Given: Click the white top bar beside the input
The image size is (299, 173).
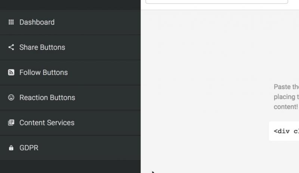Looking at the screenshot, I should 293,4.
